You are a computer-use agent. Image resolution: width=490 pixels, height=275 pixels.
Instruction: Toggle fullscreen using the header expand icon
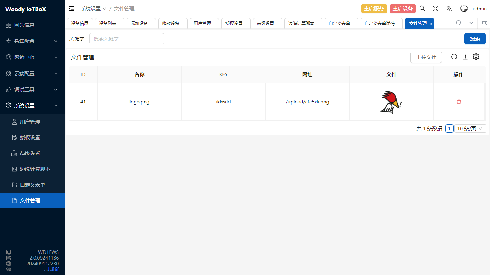tap(435, 9)
